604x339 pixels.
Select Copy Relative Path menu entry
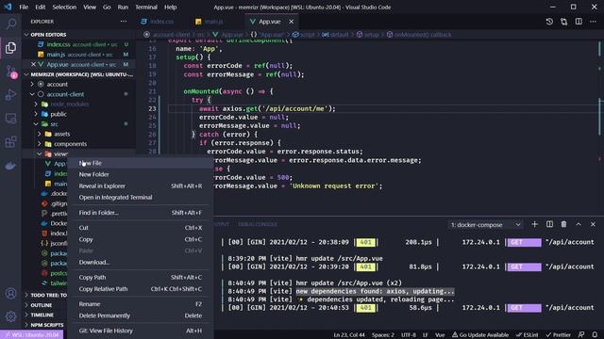(x=141, y=289)
